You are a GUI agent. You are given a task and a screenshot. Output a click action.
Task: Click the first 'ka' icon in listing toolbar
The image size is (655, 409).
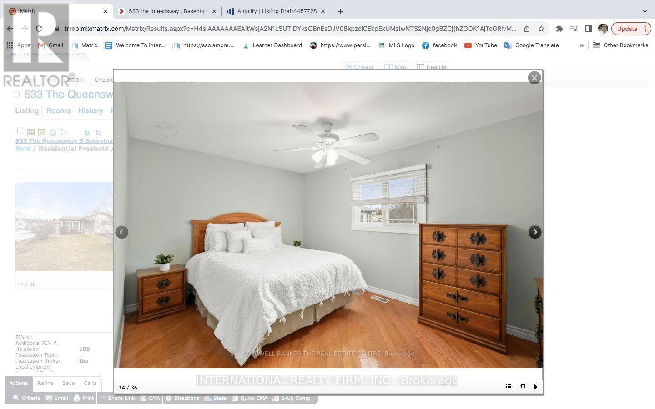click(87, 133)
